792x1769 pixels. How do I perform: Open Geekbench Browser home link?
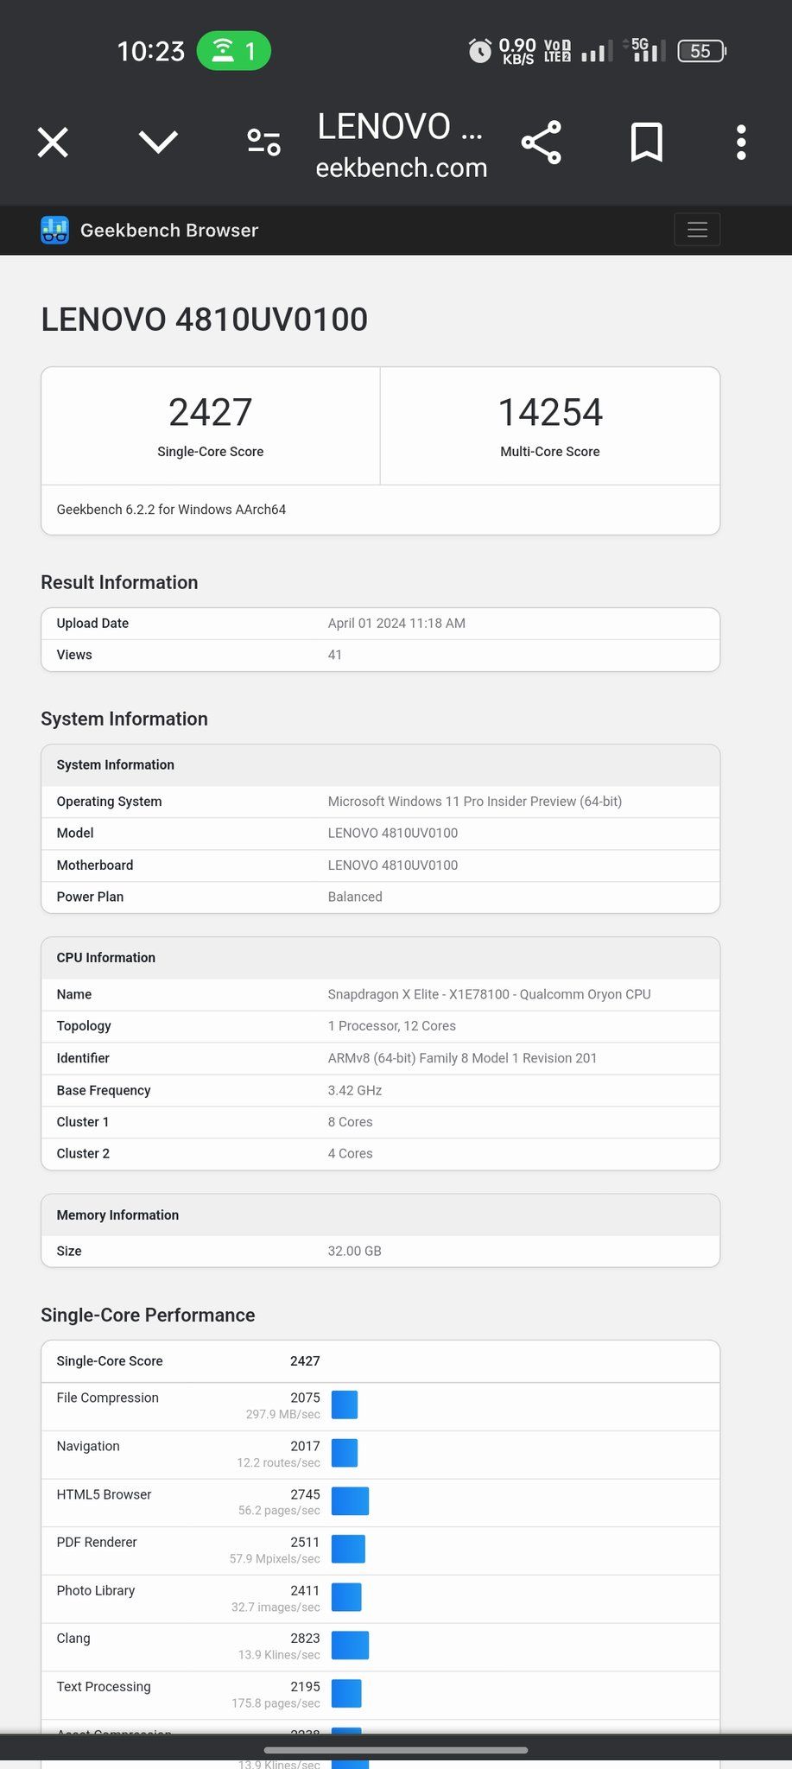pyautogui.click(x=169, y=231)
